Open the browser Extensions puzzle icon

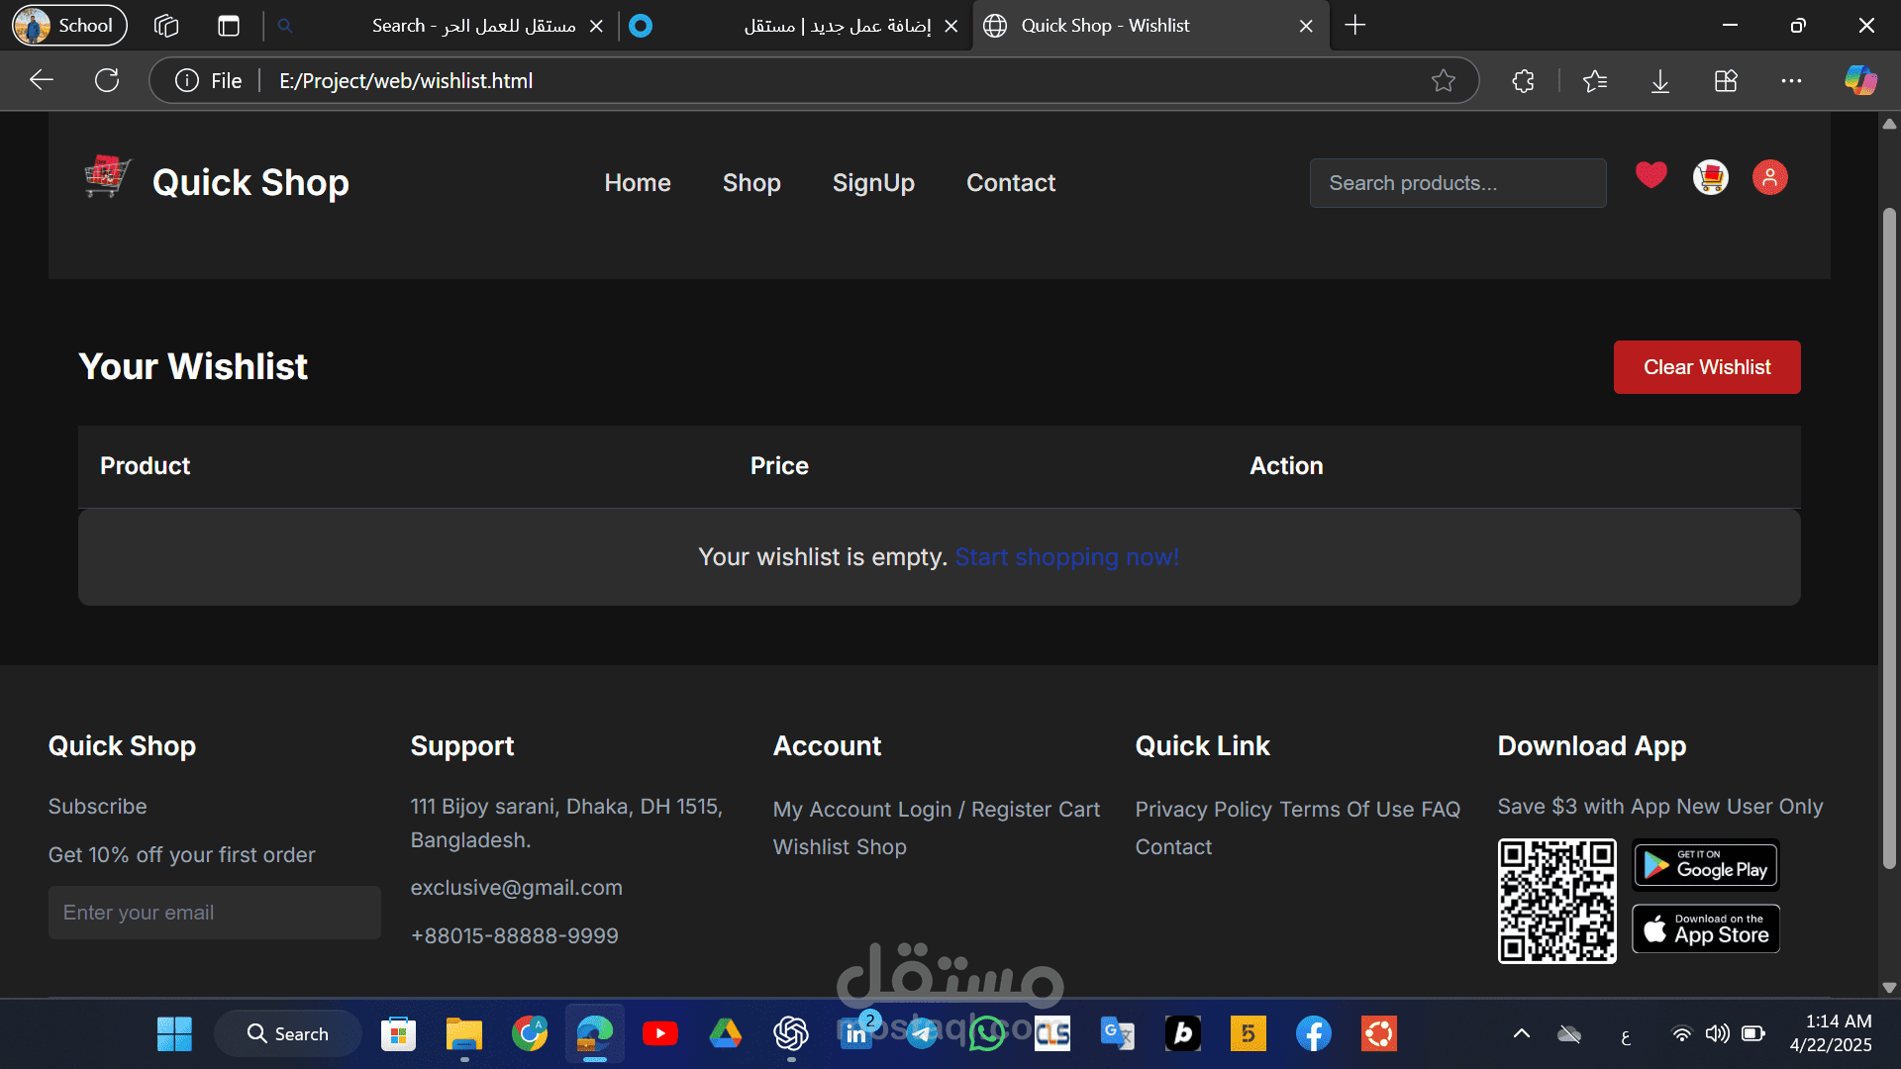(x=1523, y=80)
